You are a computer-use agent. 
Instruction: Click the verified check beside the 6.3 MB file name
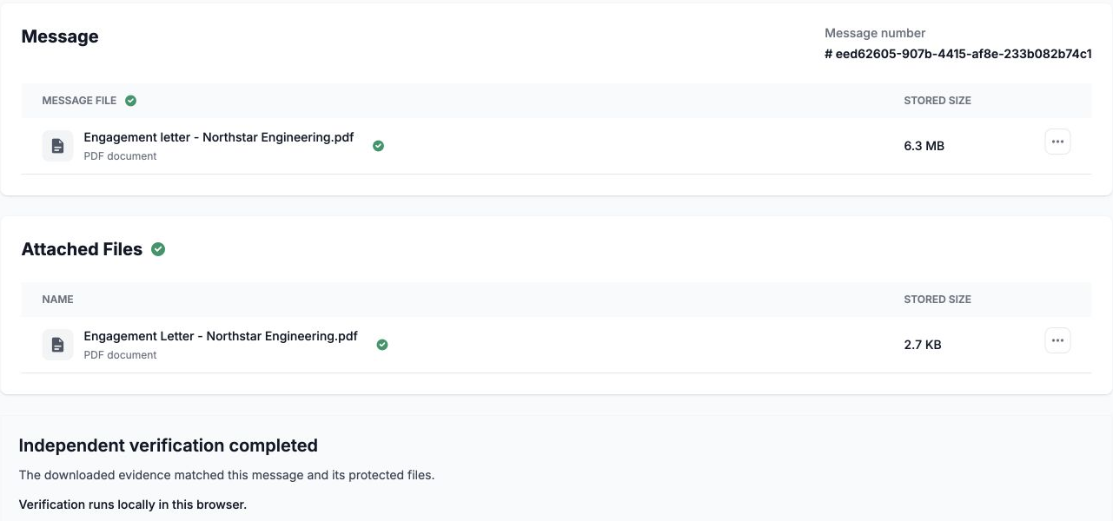pyautogui.click(x=378, y=146)
